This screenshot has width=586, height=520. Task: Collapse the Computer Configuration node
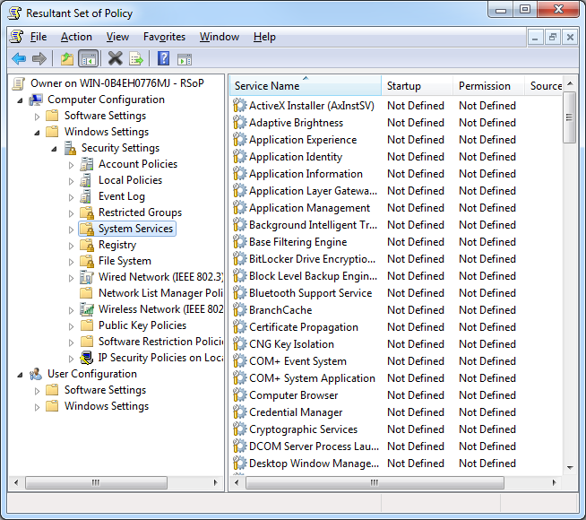21,100
